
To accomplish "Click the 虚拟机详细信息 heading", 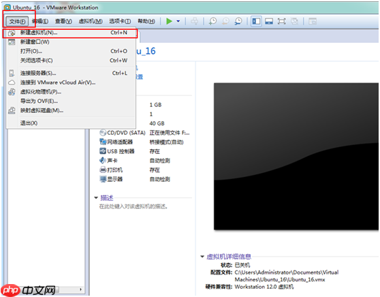I will [229, 257].
